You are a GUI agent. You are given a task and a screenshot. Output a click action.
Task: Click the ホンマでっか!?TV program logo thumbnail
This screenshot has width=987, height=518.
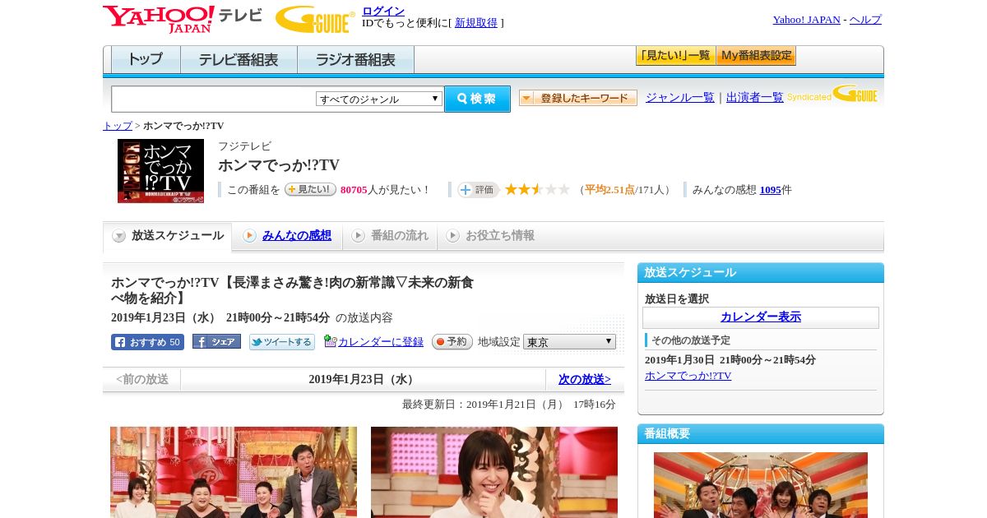(160, 171)
